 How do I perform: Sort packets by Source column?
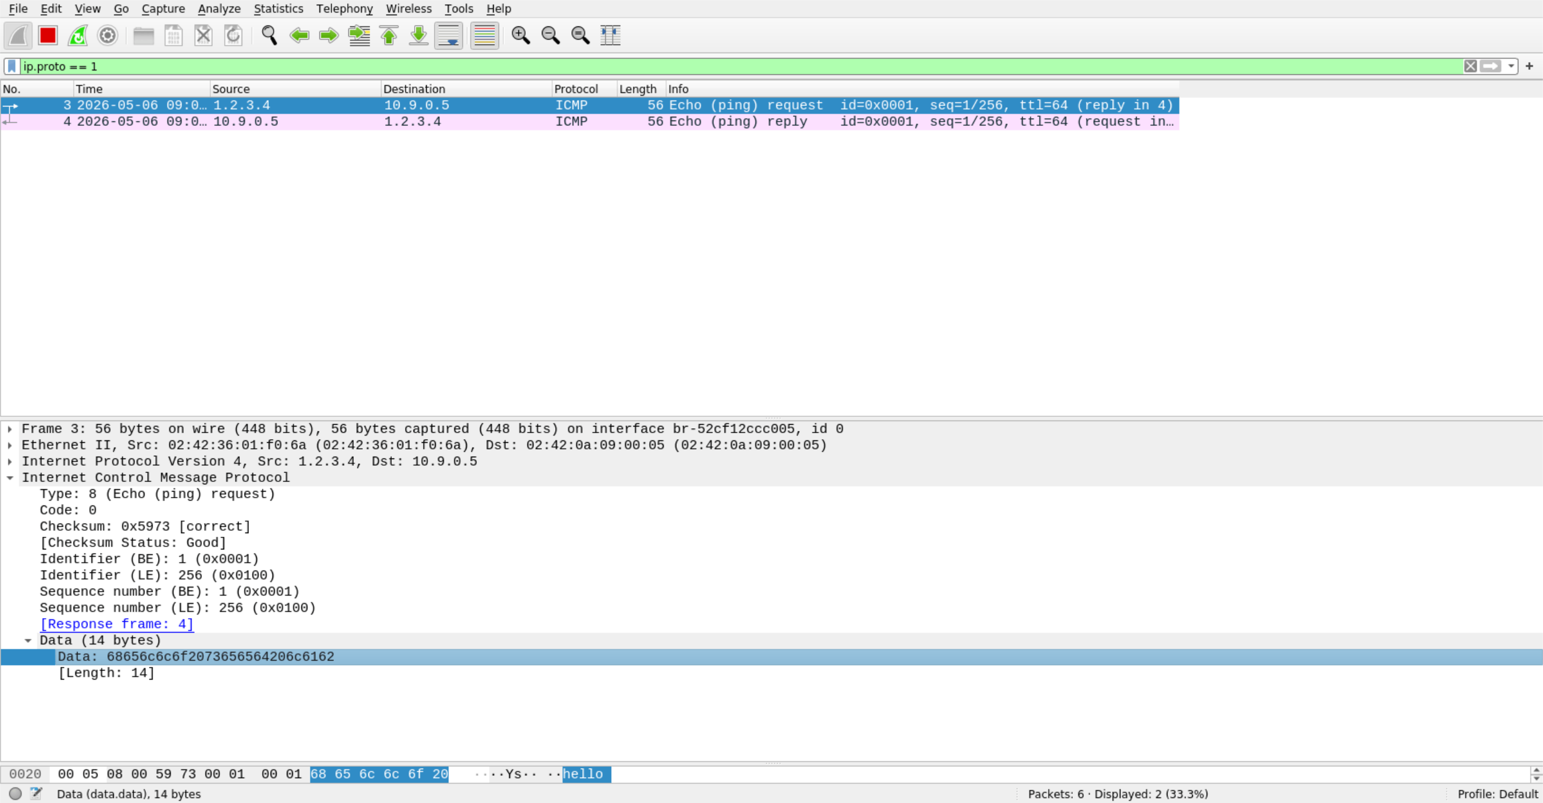coord(296,89)
